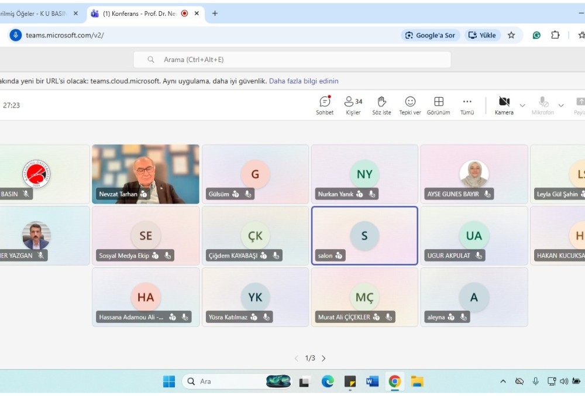Click the Grammarly extension icon

(536, 35)
